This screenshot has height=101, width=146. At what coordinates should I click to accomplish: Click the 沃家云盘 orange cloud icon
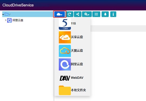pyautogui.click(x=65, y=37)
